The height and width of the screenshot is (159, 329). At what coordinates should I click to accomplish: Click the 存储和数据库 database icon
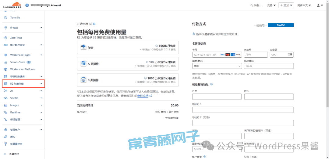6,76
